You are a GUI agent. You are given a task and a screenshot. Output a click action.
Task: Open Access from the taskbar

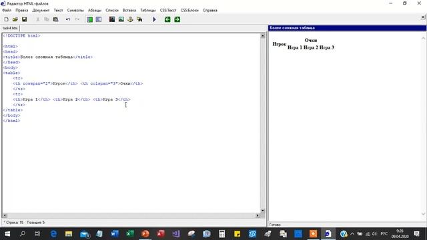161,234
